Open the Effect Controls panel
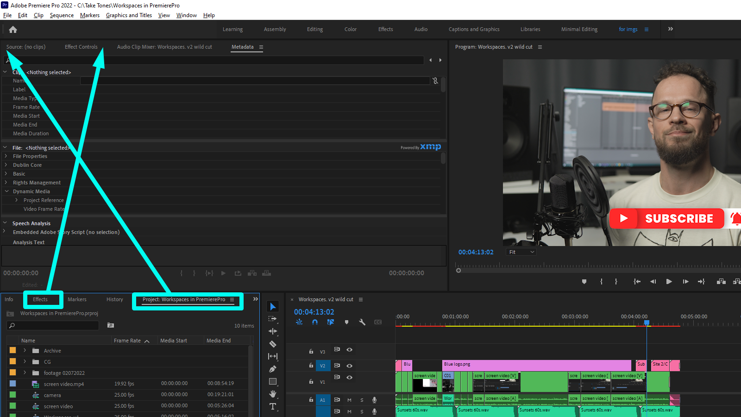This screenshot has width=741, height=417. 81,47
